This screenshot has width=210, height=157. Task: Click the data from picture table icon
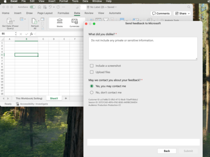(x=22, y=19)
